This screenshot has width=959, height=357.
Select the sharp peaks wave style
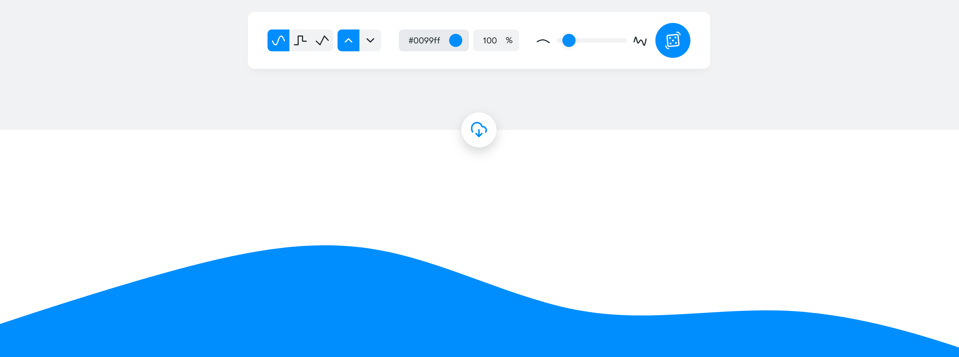tap(322, 40)
